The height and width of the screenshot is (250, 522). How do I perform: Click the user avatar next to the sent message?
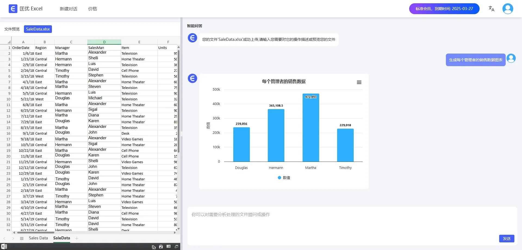pos(511,58)
